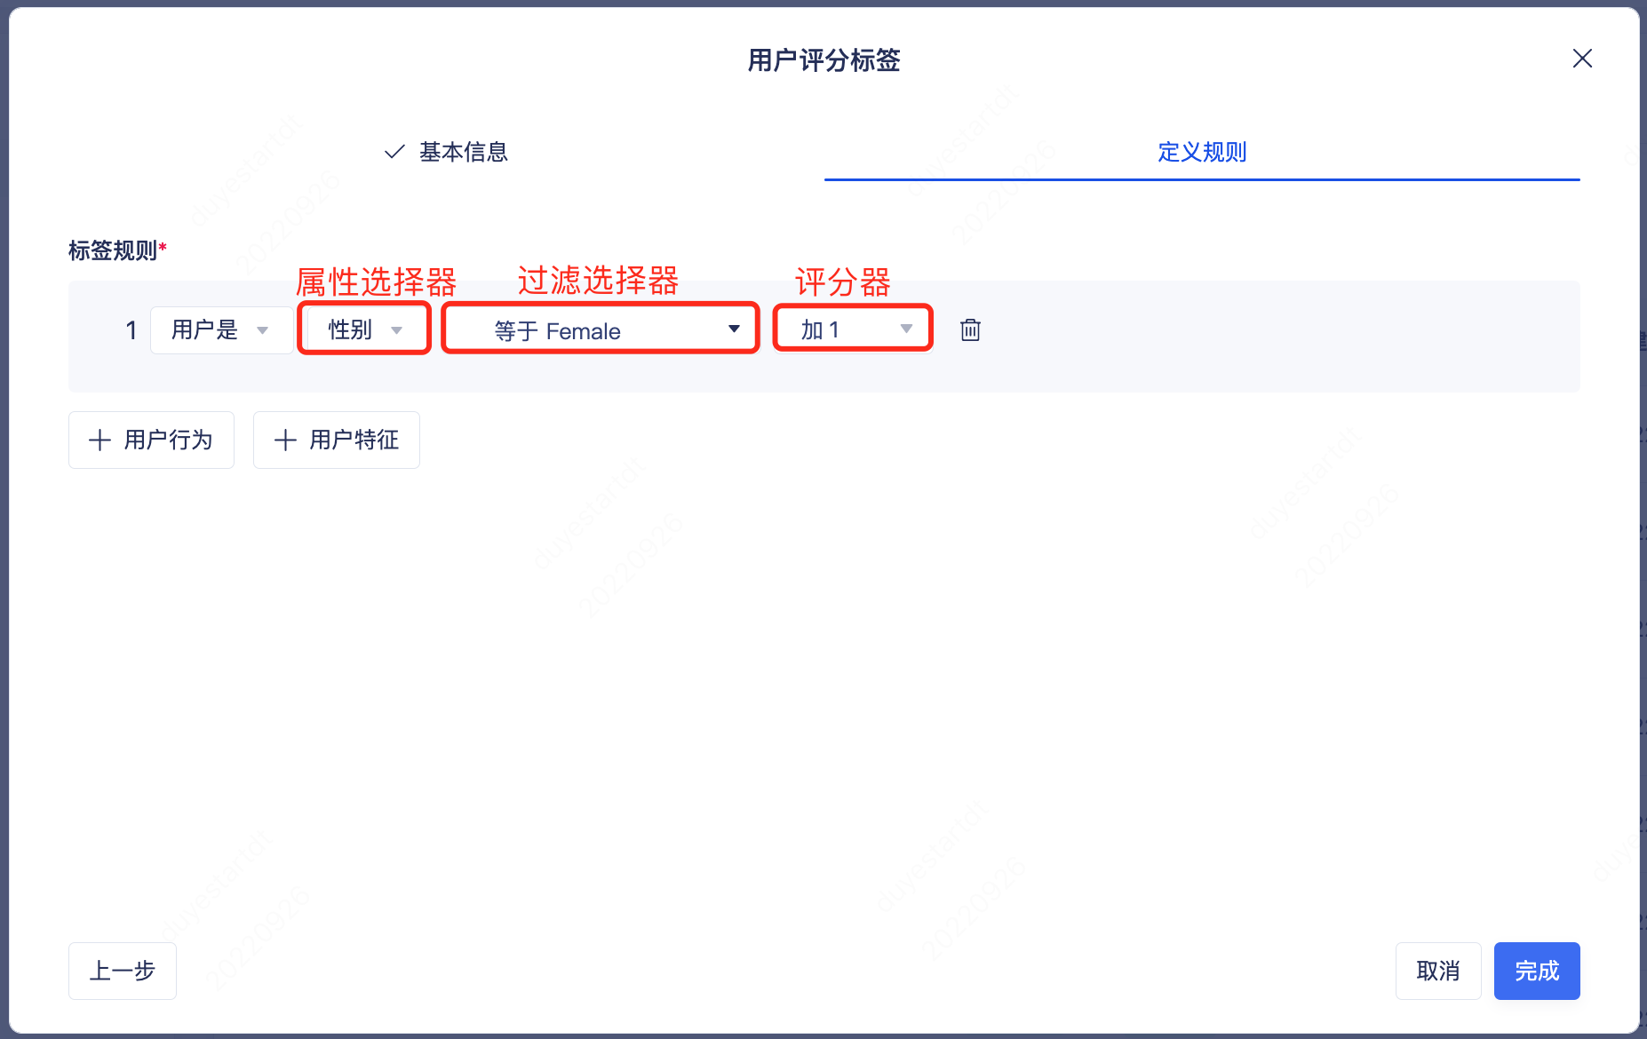Delete rule 1 with the trash icon
Viewport: 1647px width, 1039px height.
(x=970, y=330)
